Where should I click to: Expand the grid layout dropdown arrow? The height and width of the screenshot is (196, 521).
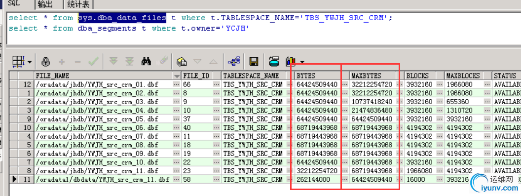pyautogui.click(x=30, y=62)
